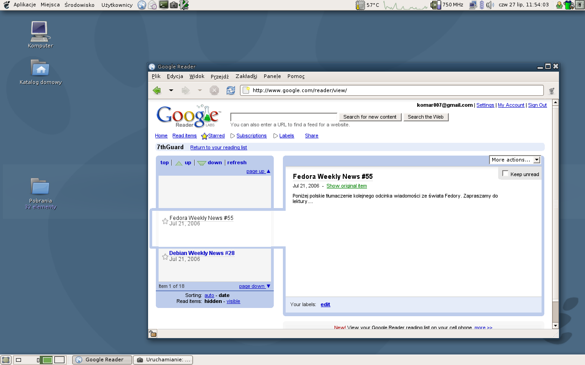Open the Przejdź menu

coord(220,76)
